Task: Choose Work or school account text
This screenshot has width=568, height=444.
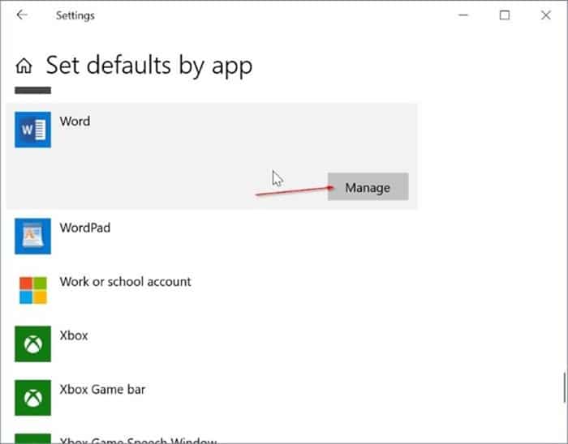Action: [x=125, y=282]
